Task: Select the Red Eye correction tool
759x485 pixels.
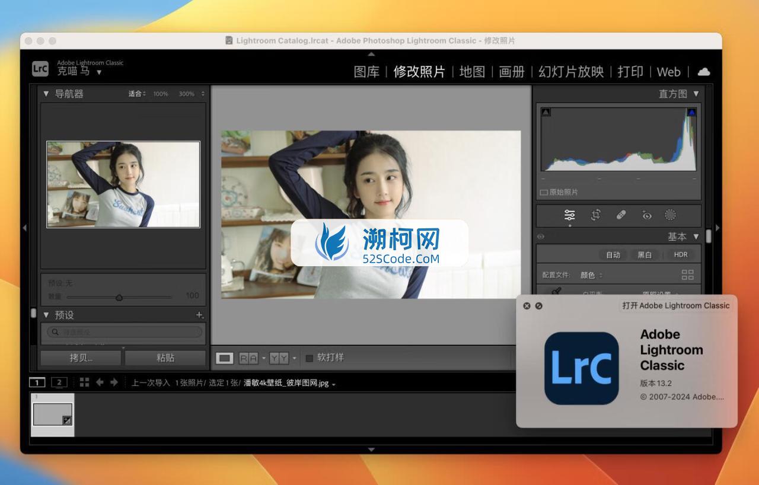Action: coord(647,215)
